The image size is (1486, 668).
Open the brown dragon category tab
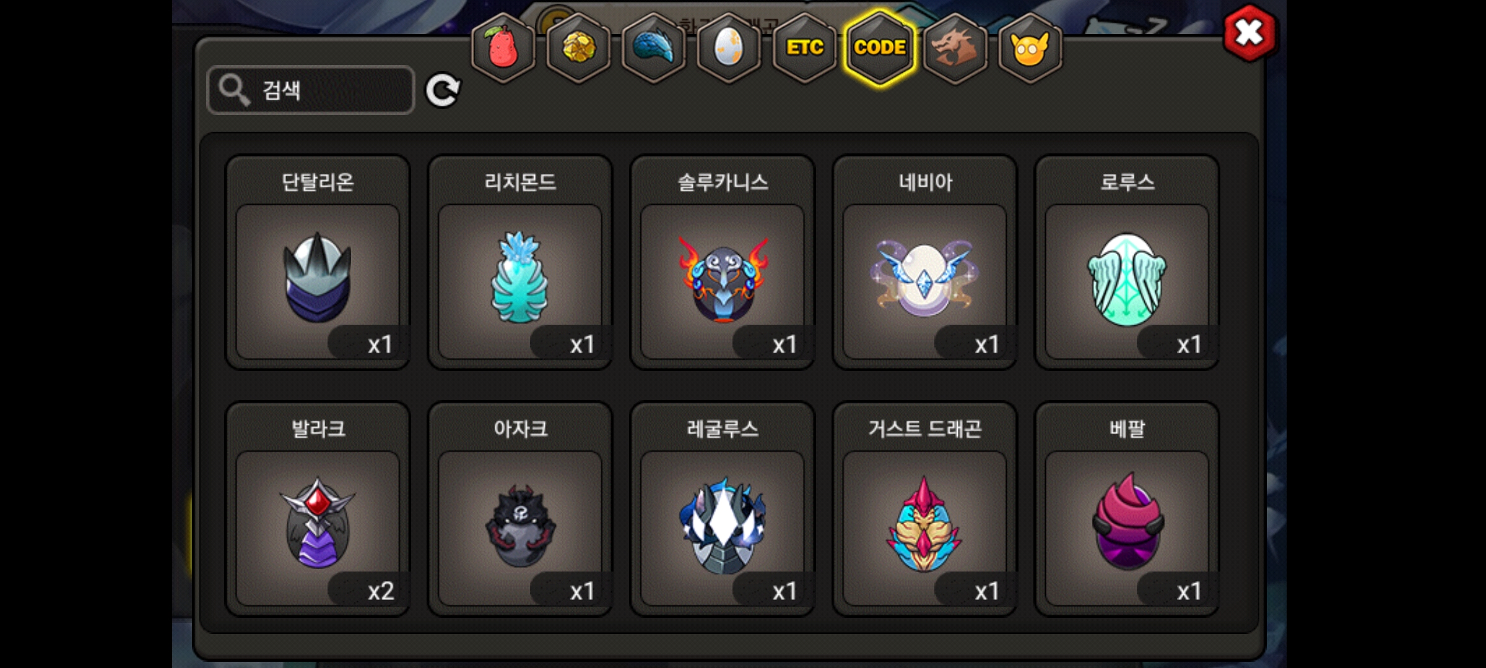[x=955, y=48]
